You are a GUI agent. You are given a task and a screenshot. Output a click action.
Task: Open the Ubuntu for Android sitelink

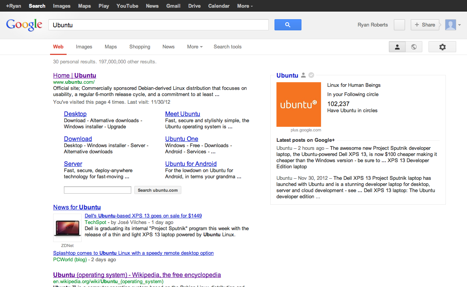(x=191, y=164)
